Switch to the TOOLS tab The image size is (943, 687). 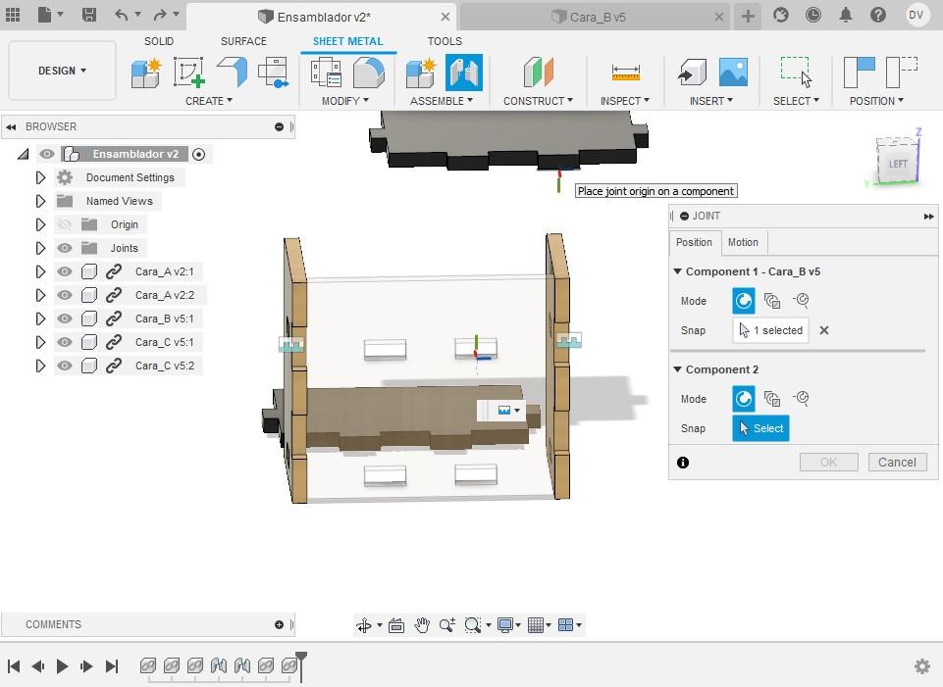[445, 41]
